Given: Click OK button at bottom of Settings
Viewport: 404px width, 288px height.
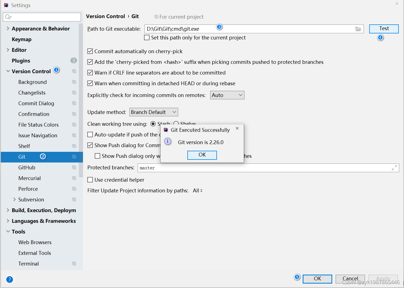Looking at the screenshot, I should coord(317,279).
